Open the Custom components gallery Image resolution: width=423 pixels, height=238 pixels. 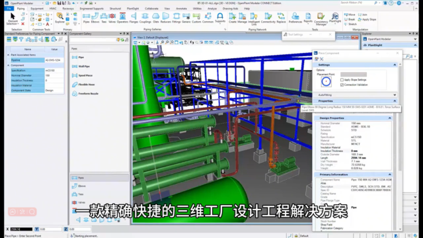pyautogui.click(x=196, y=18)
